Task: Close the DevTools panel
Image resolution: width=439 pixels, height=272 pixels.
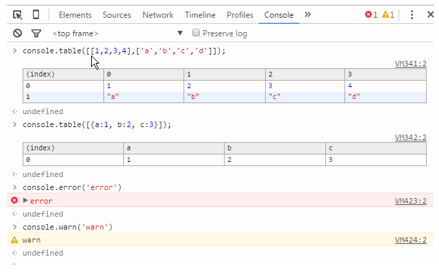Action: coord(431,14)
